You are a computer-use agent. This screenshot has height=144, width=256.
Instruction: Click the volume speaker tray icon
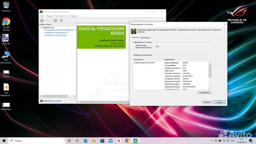point(228,140)
